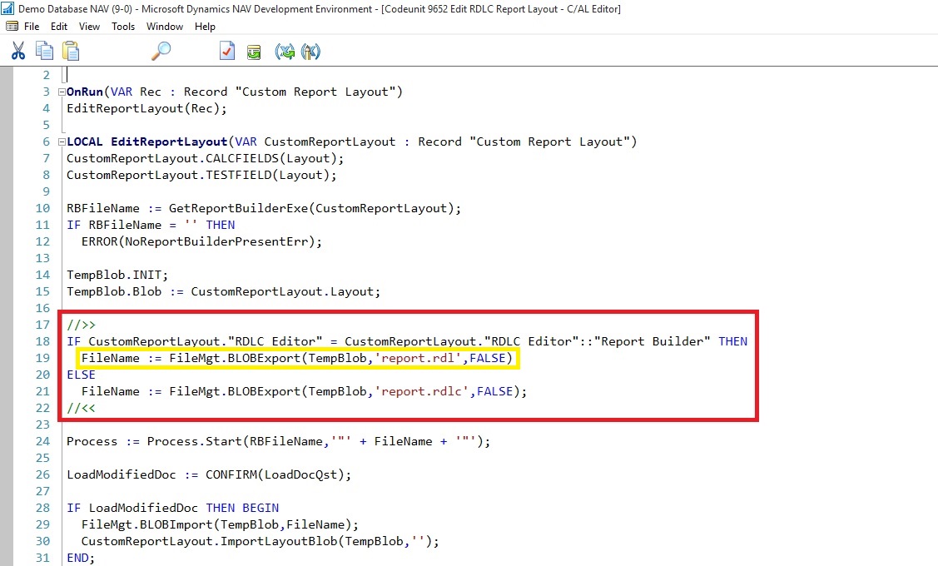The width and height of the screenshot is (938, 566).
Task: Click the Paste clipboard icon
Action: pyautogui.click(x=71, y=52)
